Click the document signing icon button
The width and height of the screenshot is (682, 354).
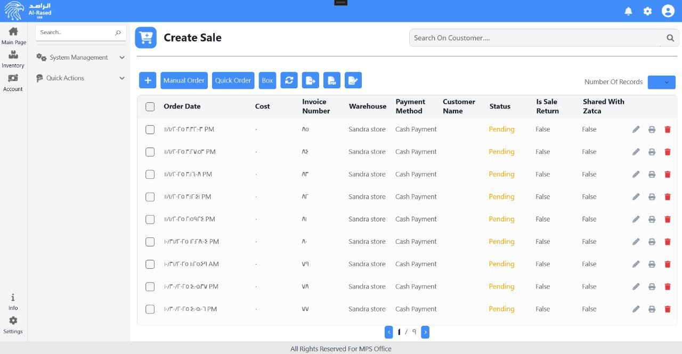point(353,80)
